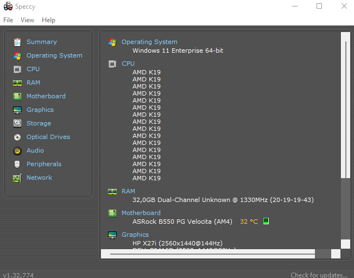354x278 pixels.
Task: Click the CPU chip icon in sidebar
Action: click(x=17, y=69)
